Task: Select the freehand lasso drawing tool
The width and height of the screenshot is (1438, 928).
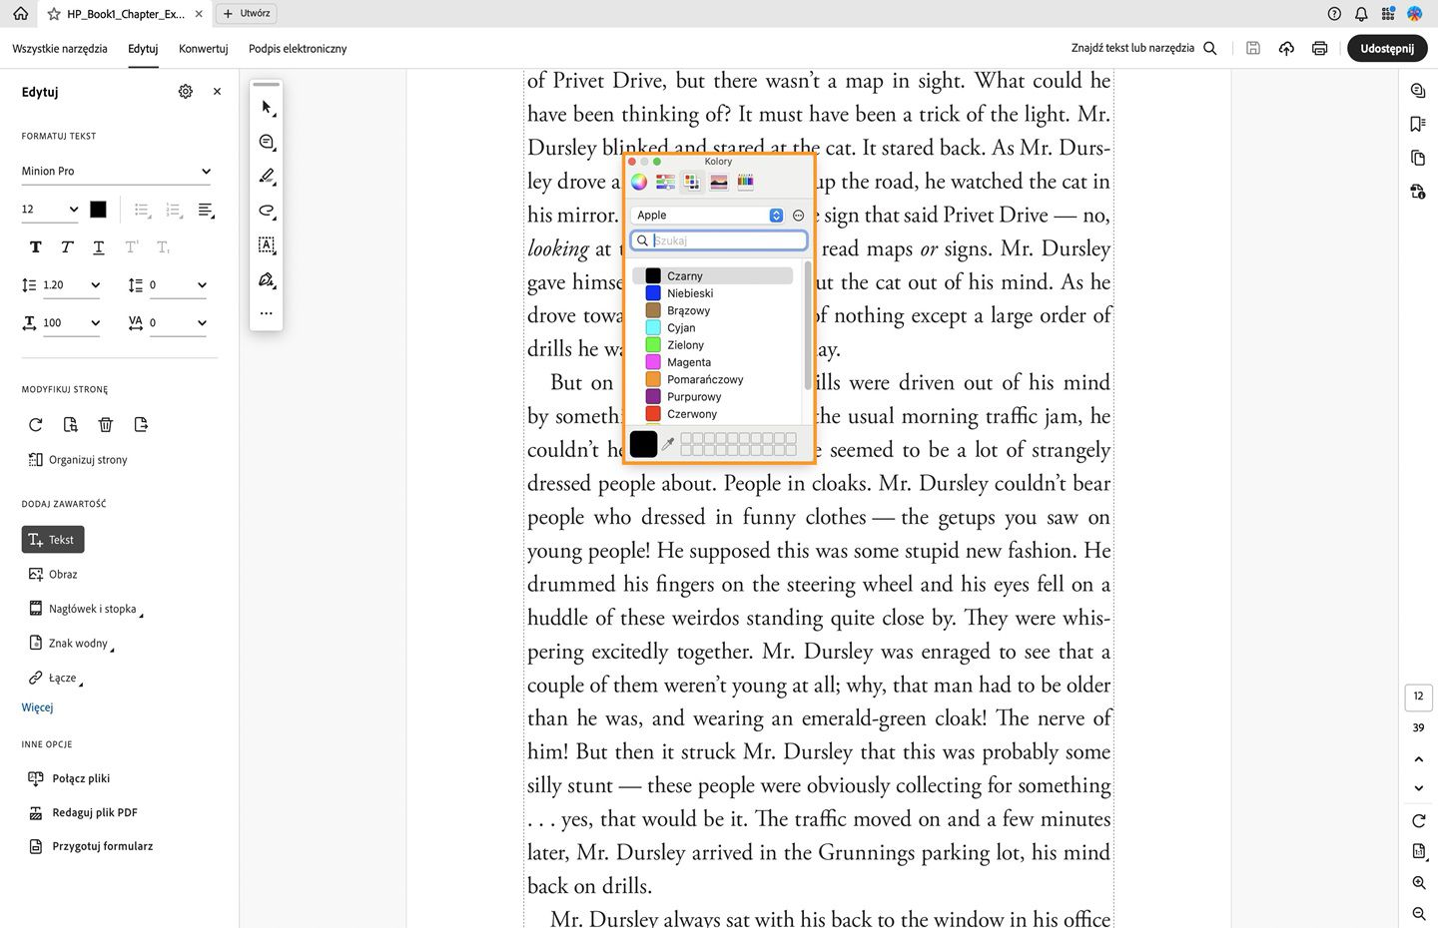Action: [267, 211]
